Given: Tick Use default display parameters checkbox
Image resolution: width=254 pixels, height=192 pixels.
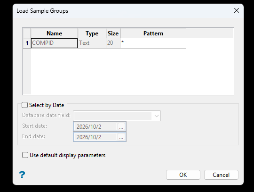Looking at the screenshot, I should click(x=25, y=155).
